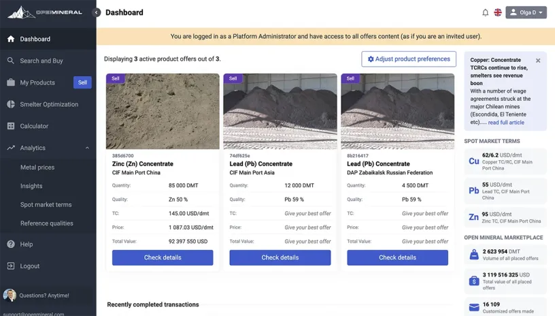Go to Metal prices
Screen dimensions: 555x316
[37, 168]
